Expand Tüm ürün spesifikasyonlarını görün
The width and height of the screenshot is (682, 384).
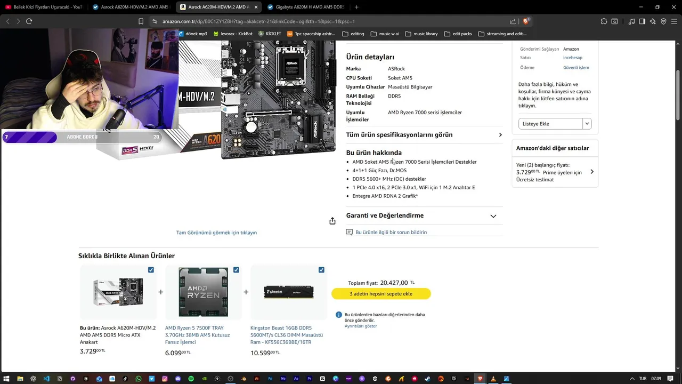424,135
